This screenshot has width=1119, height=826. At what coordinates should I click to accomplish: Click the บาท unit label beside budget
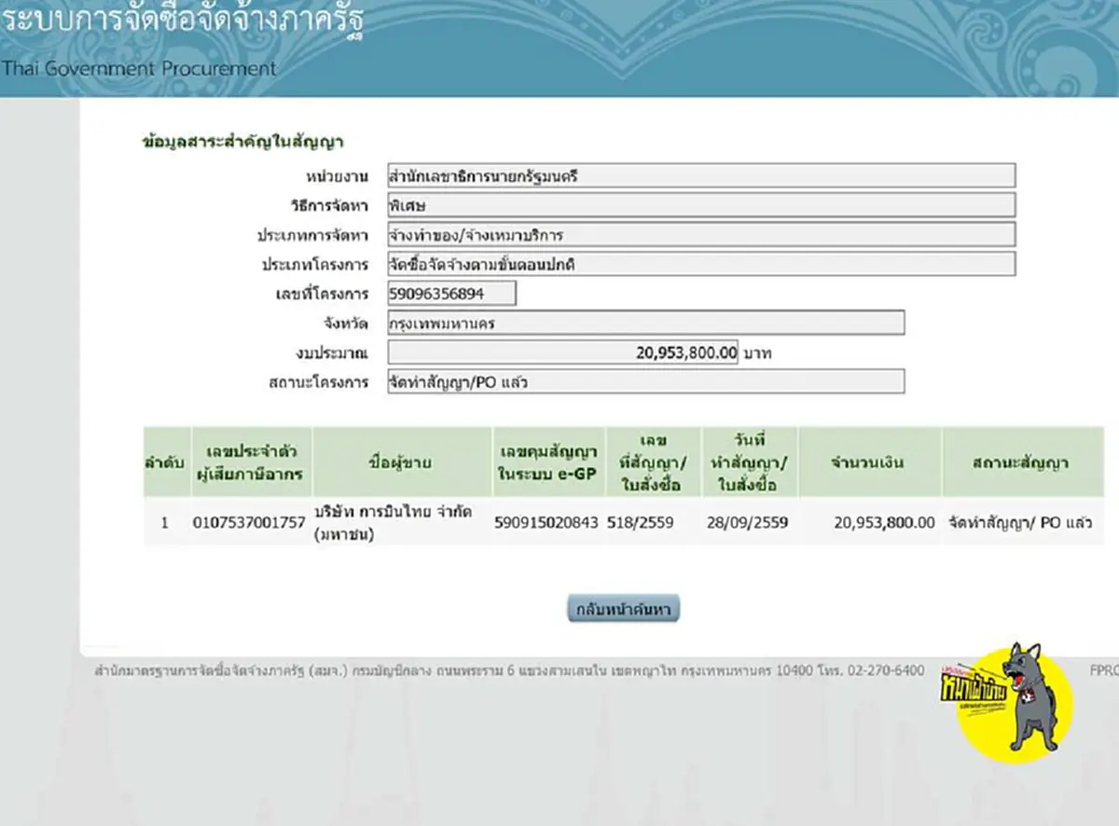click(758, 353)
